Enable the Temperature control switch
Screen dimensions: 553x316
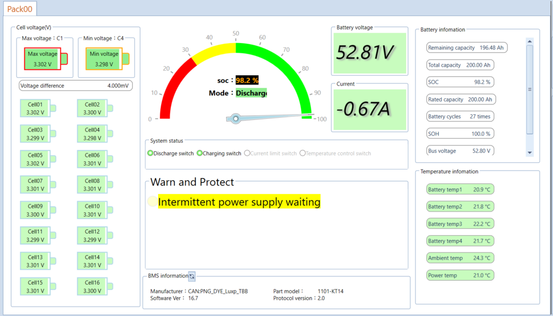(302, 153)
